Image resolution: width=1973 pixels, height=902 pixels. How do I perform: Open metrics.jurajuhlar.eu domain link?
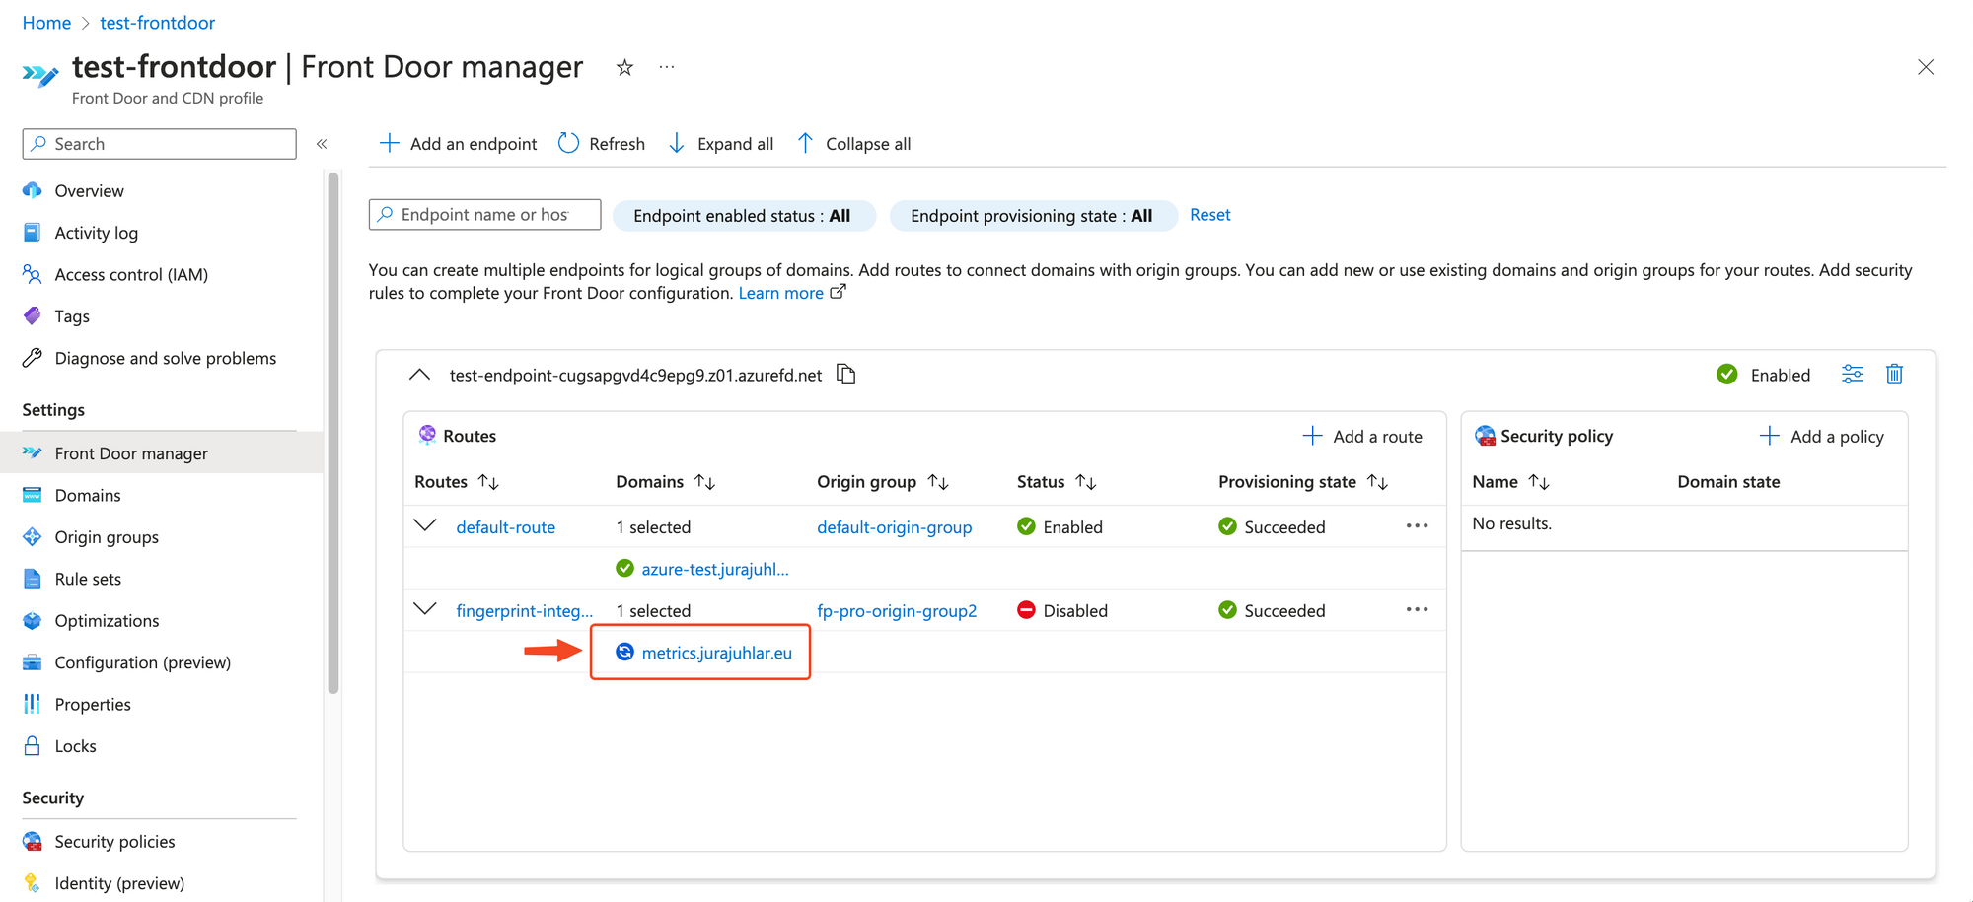click(x=716, y=653)
